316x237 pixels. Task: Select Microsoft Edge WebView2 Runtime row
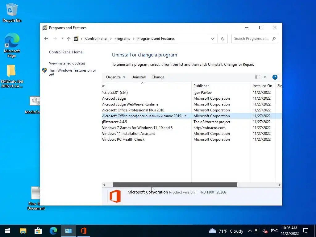192,104
